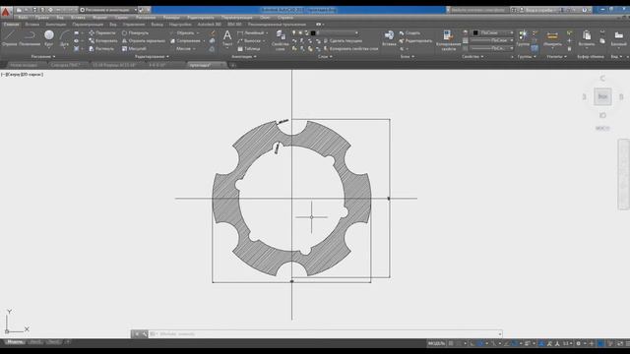Expand the Свойства panel
630x354 pixels.
472,57
